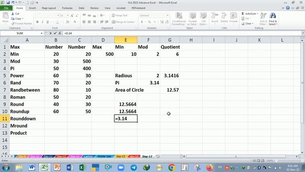Select row 11 header

(x=4, y=118)
